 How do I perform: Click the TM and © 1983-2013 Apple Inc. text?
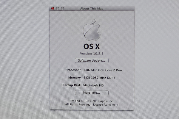(92, 101)
